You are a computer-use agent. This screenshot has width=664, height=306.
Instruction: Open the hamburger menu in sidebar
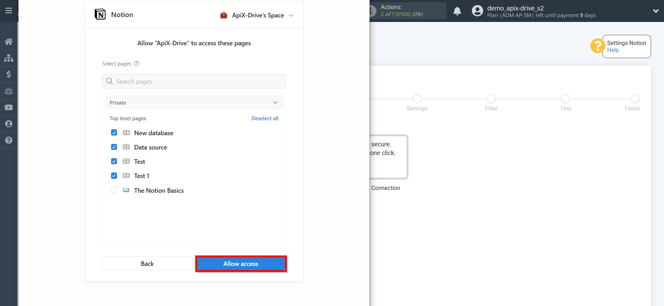click(9, 10)
